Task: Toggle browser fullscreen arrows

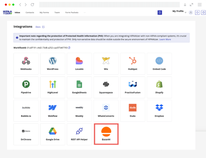Action: (192, 5)
